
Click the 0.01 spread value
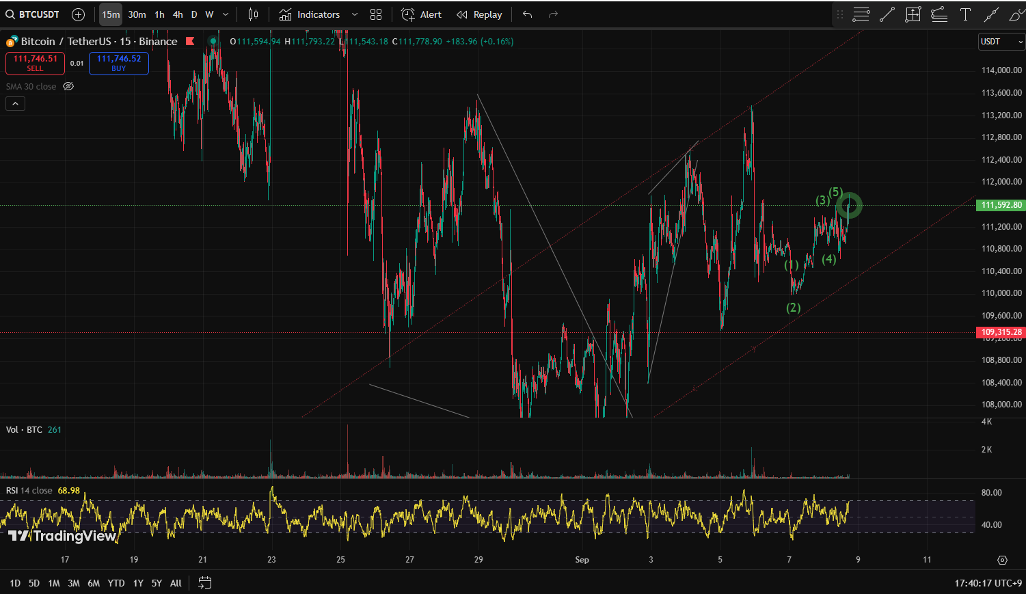77,64
